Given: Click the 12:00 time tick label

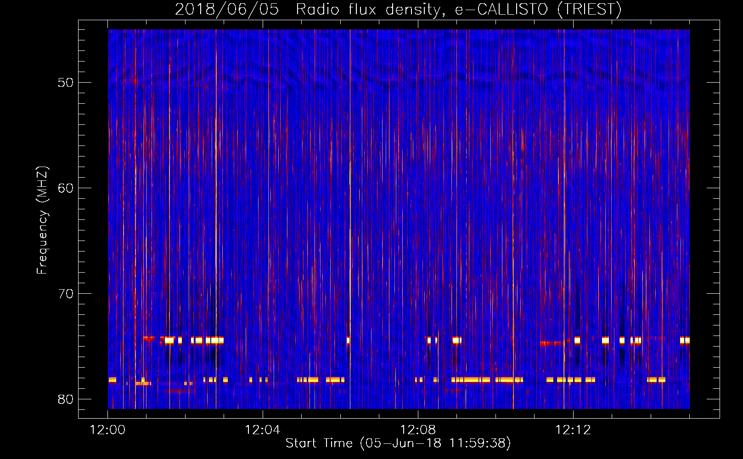Looking at the screenshot, I should click(x=108, y=430).
